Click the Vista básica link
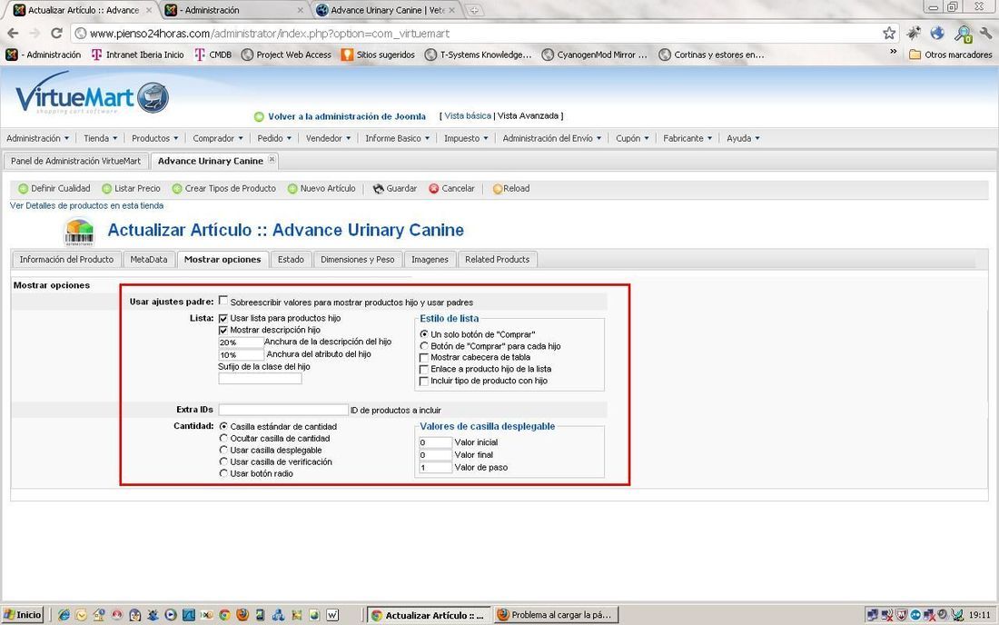This screenshot has width=999, height=625. click(468, 116)
